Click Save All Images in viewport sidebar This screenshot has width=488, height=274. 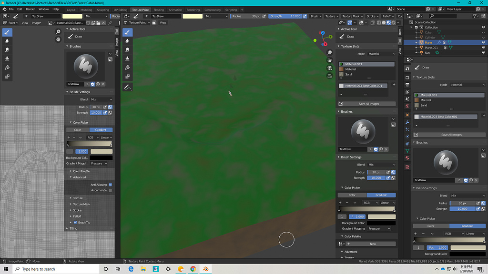click(366, 104)
